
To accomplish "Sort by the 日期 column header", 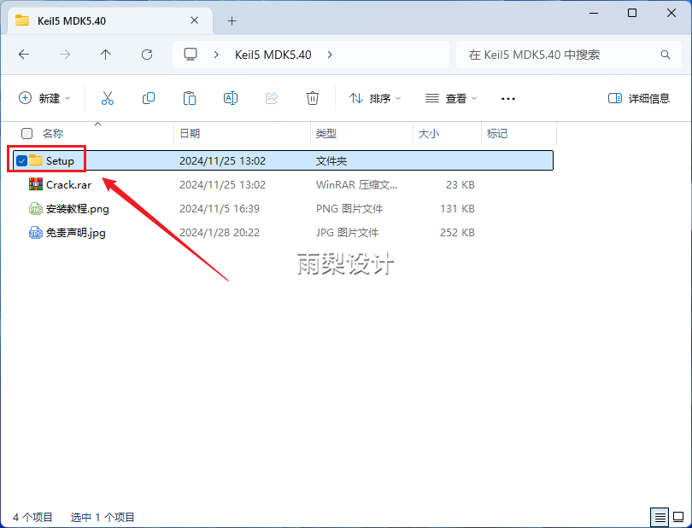I will 190,133.
